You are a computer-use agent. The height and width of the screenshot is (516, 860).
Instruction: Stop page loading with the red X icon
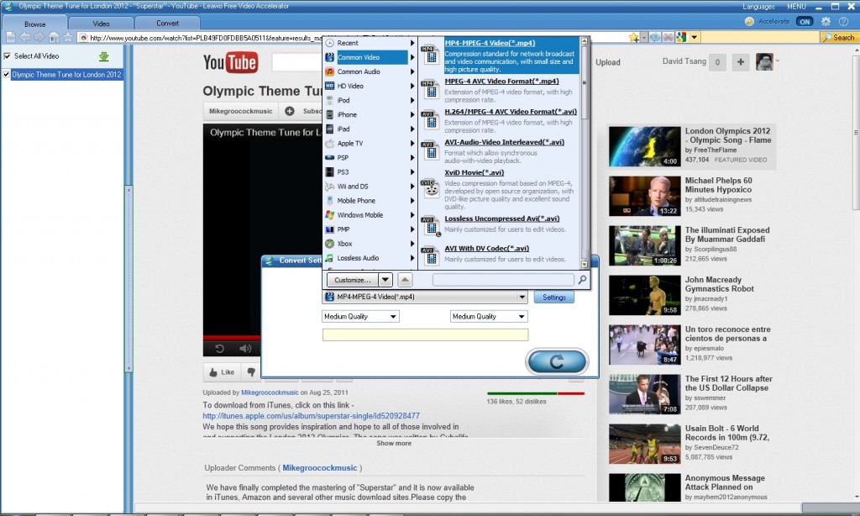(668, 37)
